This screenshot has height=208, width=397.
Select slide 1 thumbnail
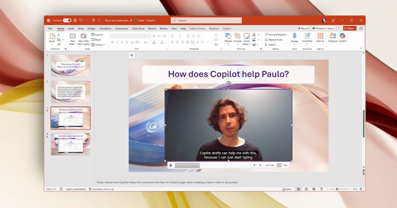[70, 66]
